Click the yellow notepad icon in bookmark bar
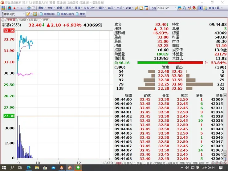The width and height of the screenshot is (228, 171). (x=28, y=14)
